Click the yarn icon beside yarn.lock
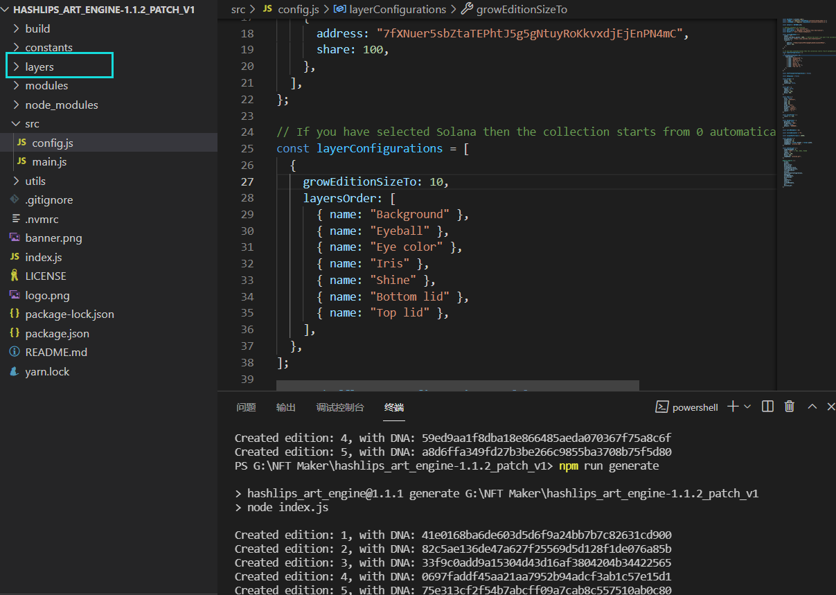The height and width of the screenshot is (595, 836). pyautogui.click(x=15, y=371)
